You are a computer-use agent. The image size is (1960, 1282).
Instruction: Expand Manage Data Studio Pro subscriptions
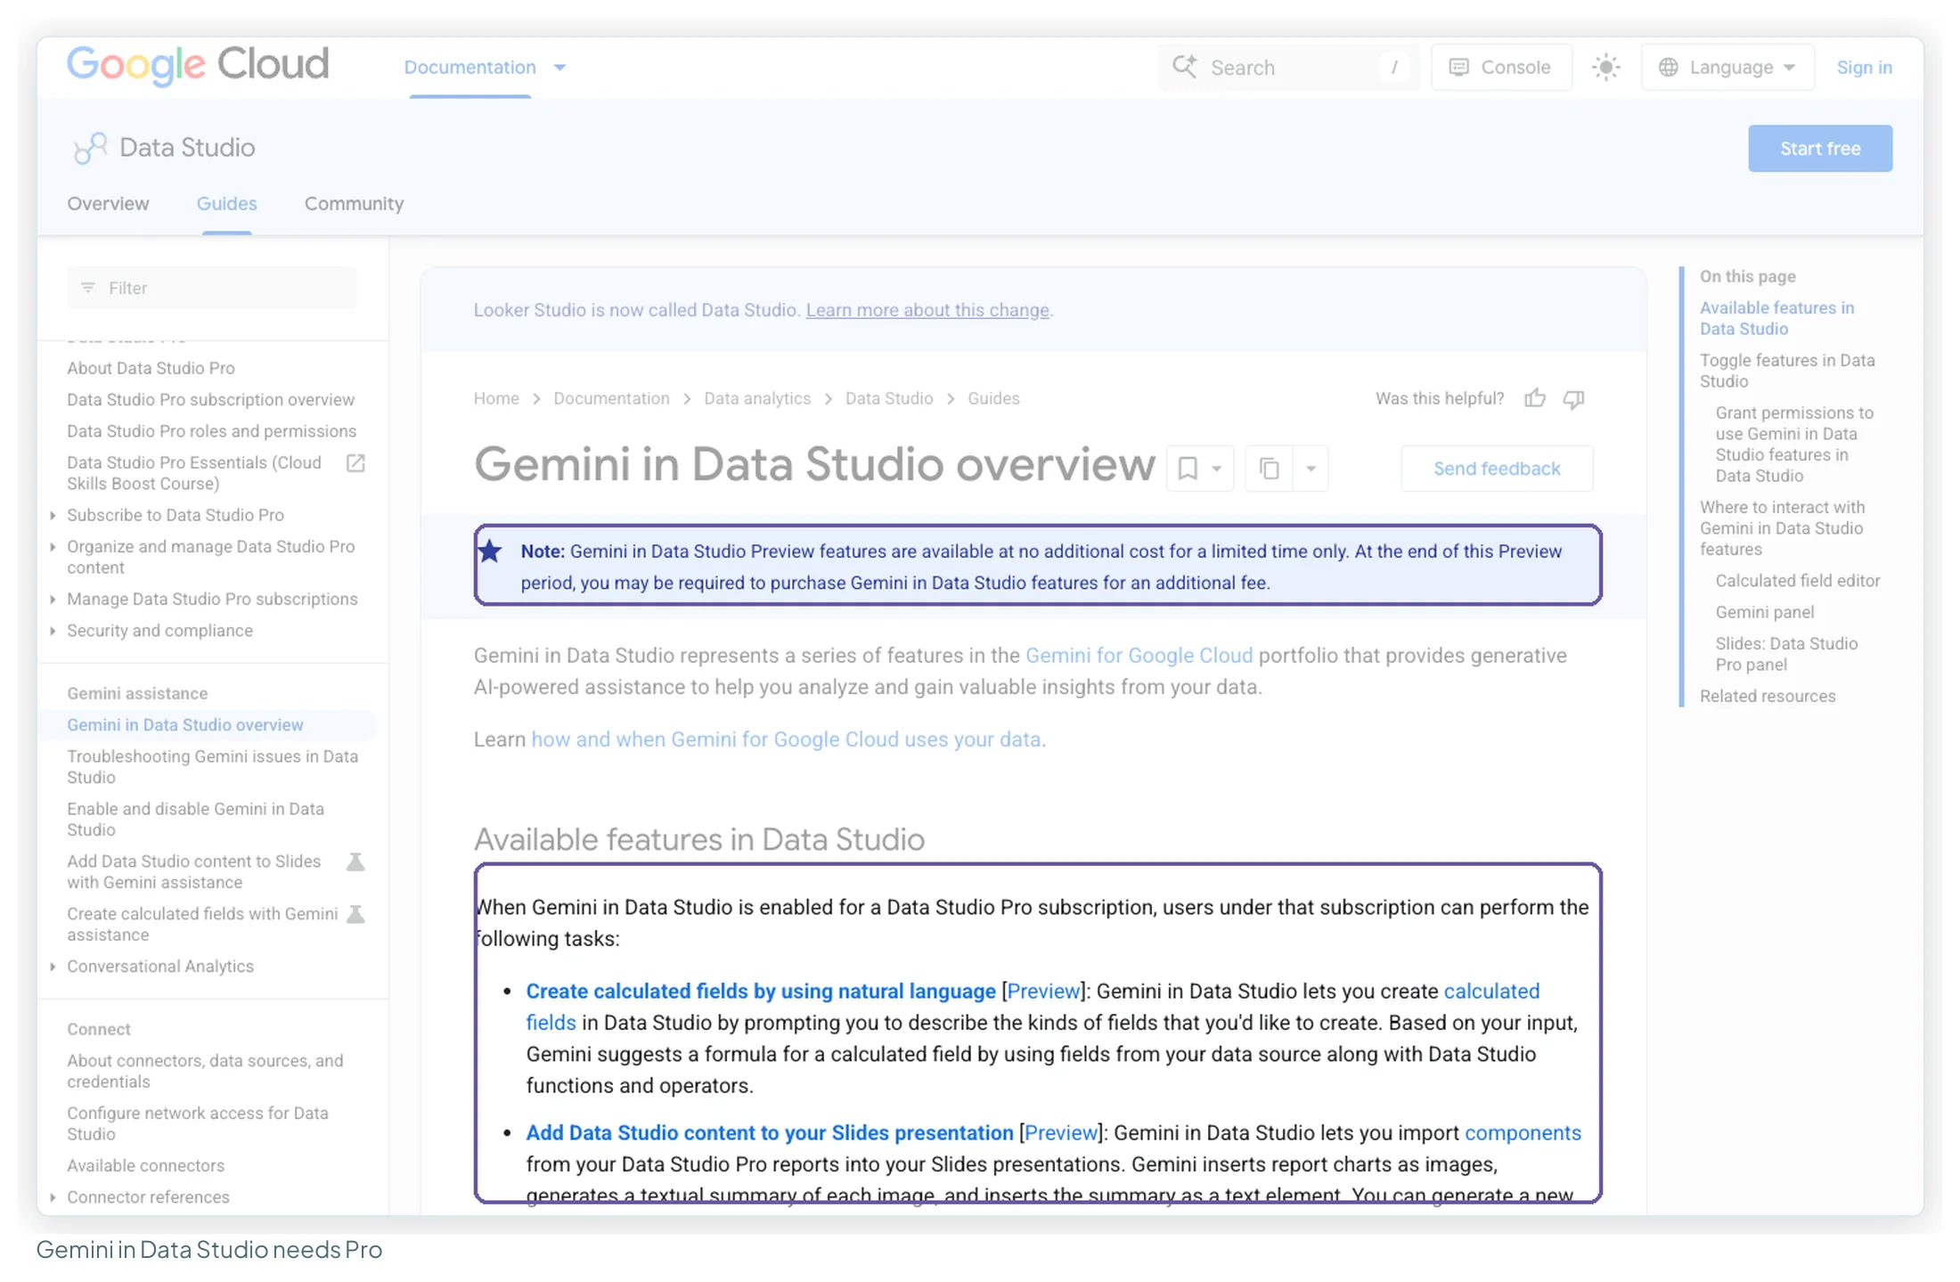53,599
